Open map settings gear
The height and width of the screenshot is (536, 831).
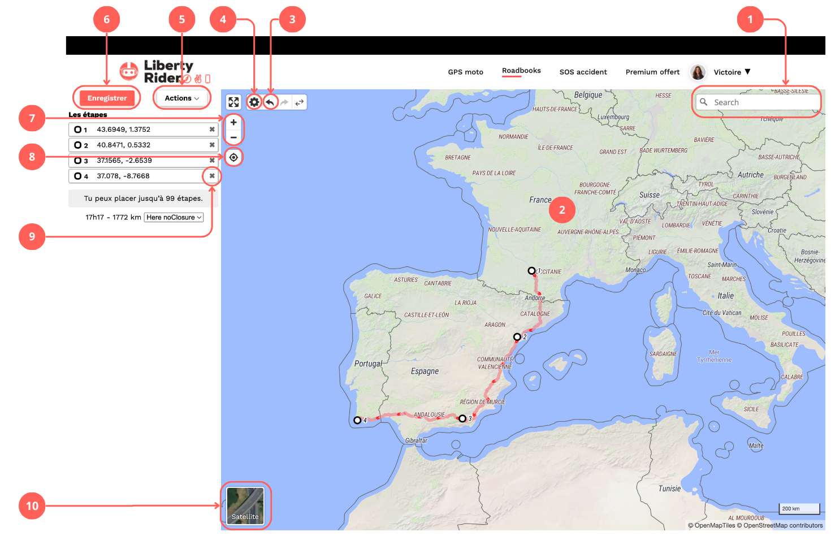pos(254,102)
